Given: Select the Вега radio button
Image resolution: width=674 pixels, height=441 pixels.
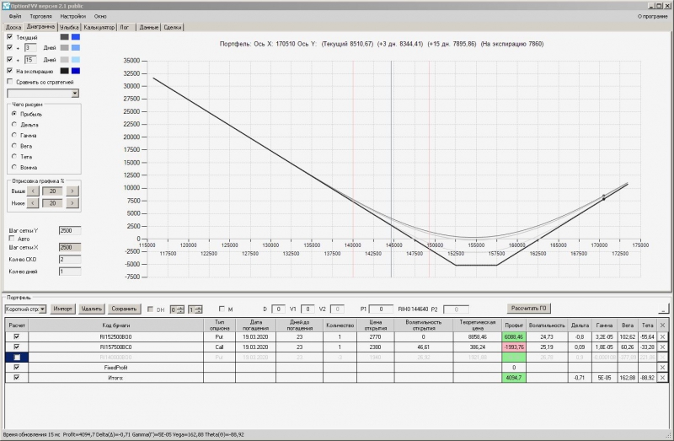Looking at the screenshot, I should pyautogui.click(x=14, y=146).
